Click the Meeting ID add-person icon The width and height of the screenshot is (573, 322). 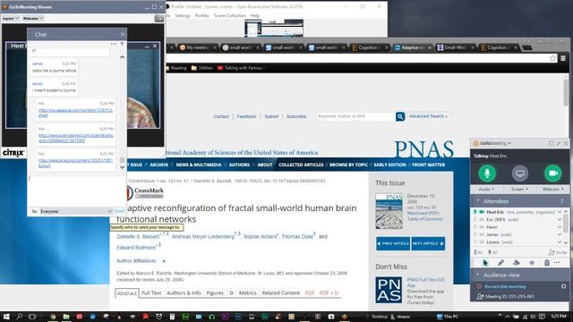(x=480, y=296)
